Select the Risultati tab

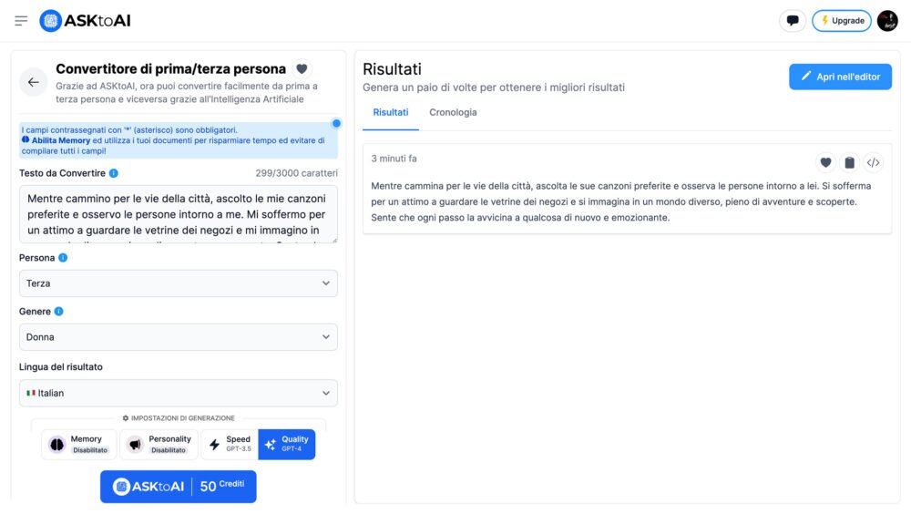391,112
